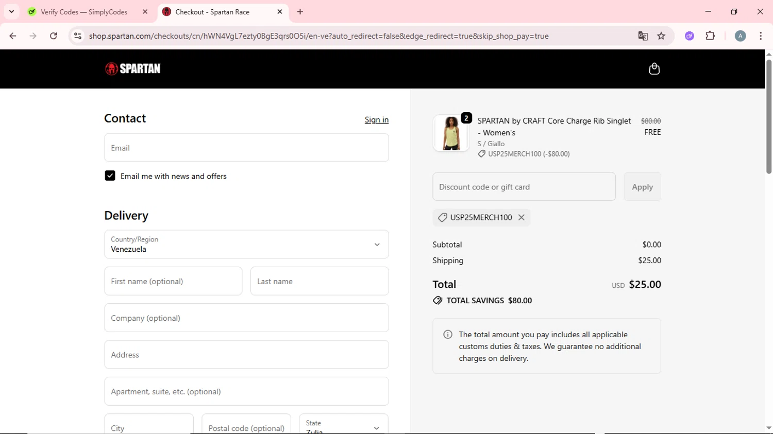Remove the USP25MERCH100 discount code

(522, 217)
